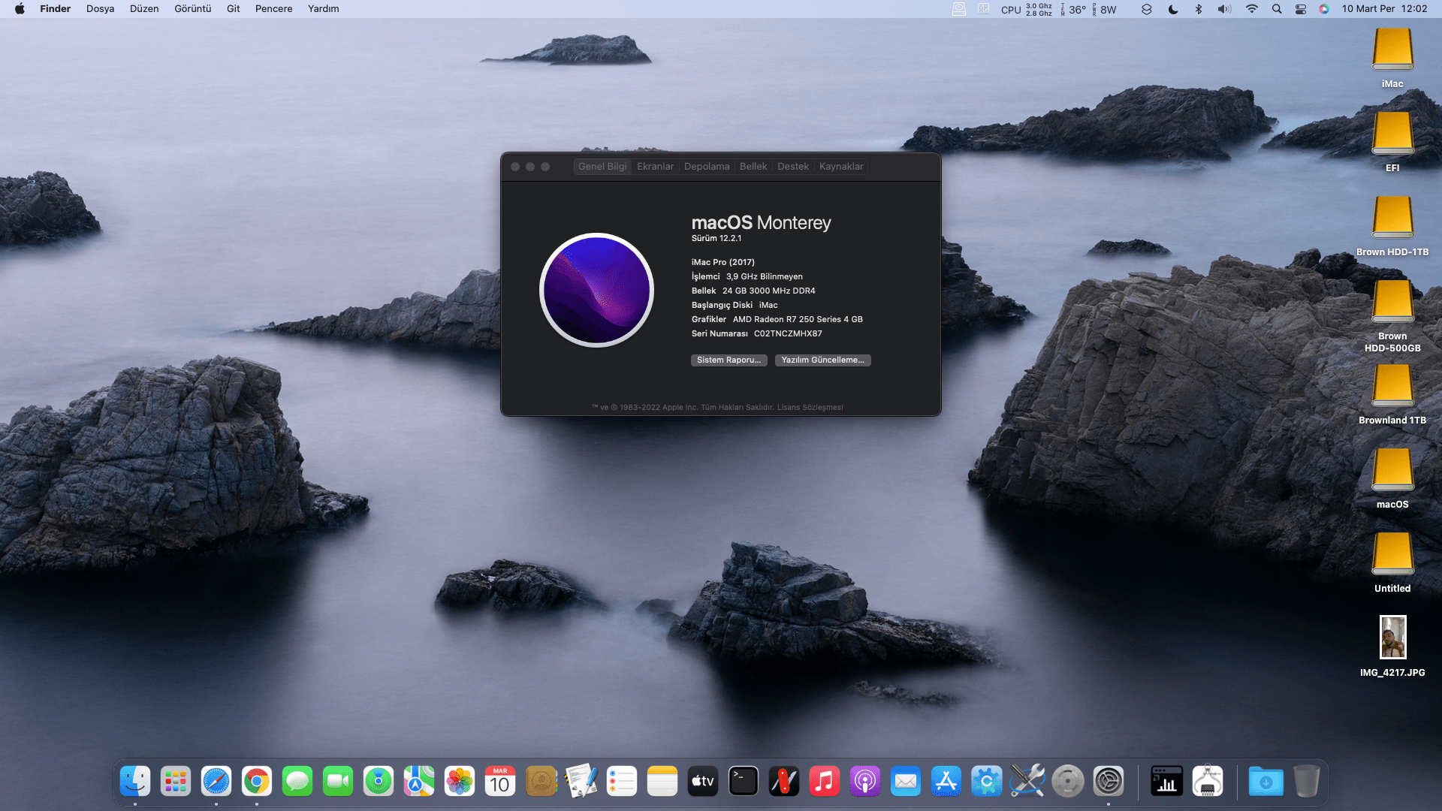Open the Lisans Sözleşmesi link

[x=810, y=408]
